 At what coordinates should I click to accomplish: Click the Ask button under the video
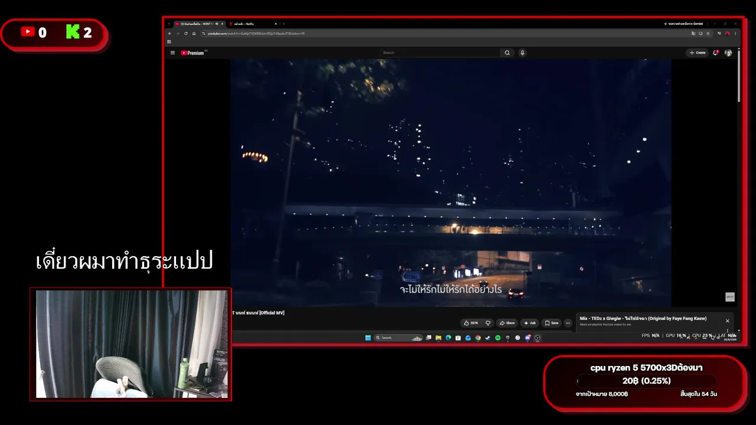[529, 323]
